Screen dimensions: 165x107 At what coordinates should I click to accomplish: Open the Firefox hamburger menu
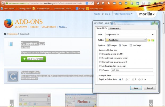[x=162, y=3]
